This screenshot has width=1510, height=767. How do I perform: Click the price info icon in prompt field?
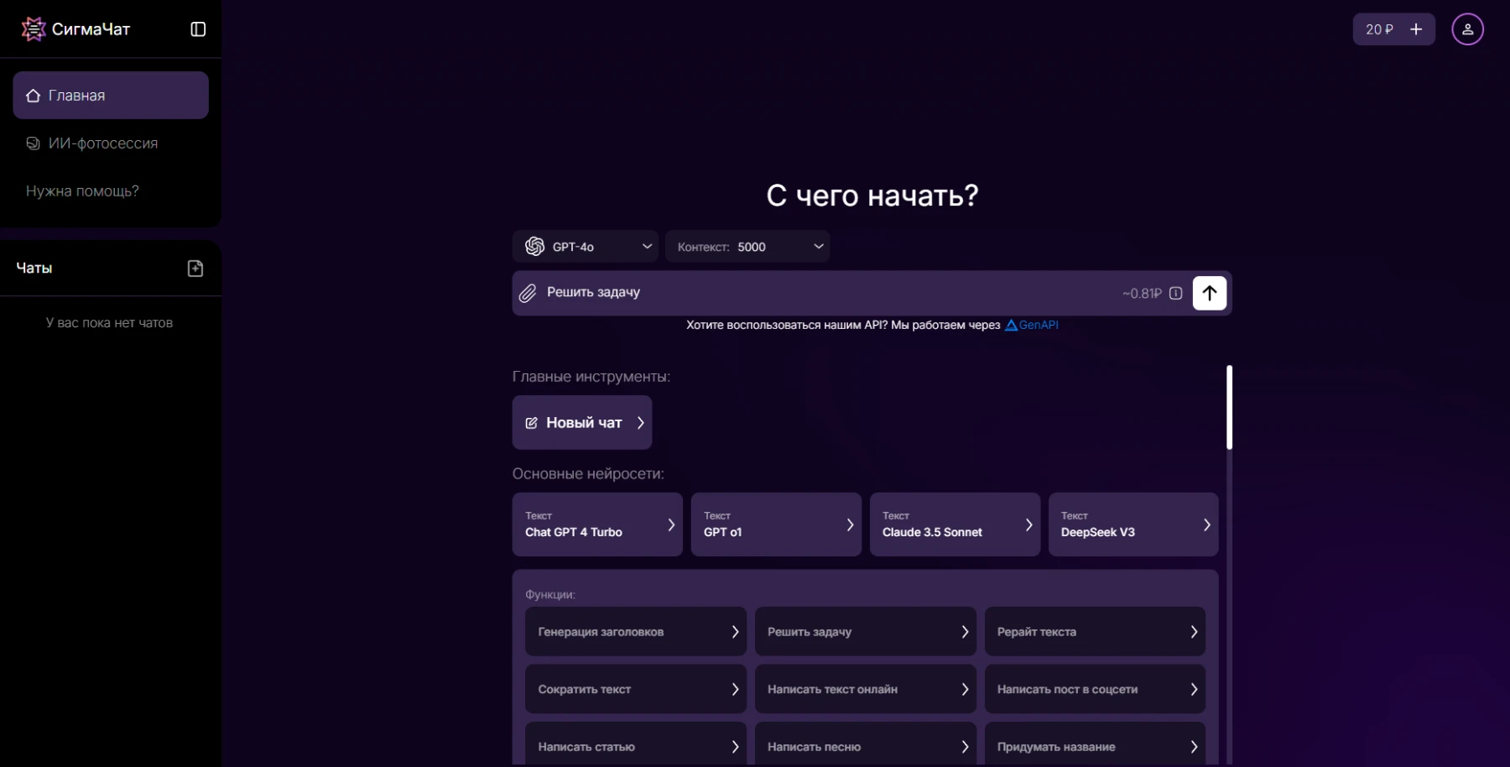(x=1175, y=293)
